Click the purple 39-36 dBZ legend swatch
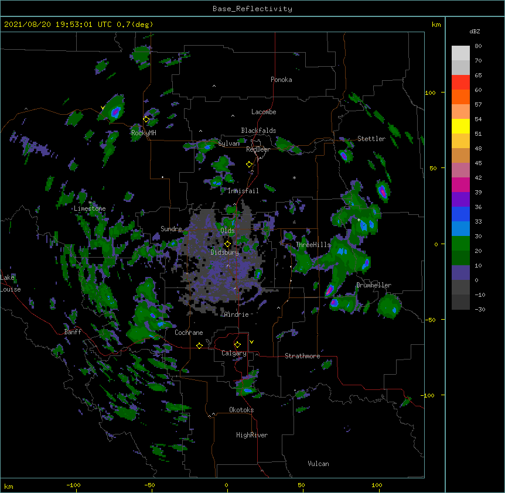 pos(460,200)
